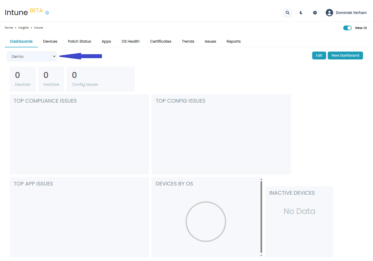
Task: Toggle the New UI switch
Action: 347,28
